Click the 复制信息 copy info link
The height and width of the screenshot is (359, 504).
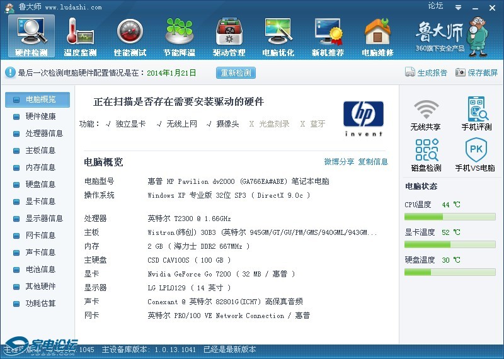click(x=373, y=162)
